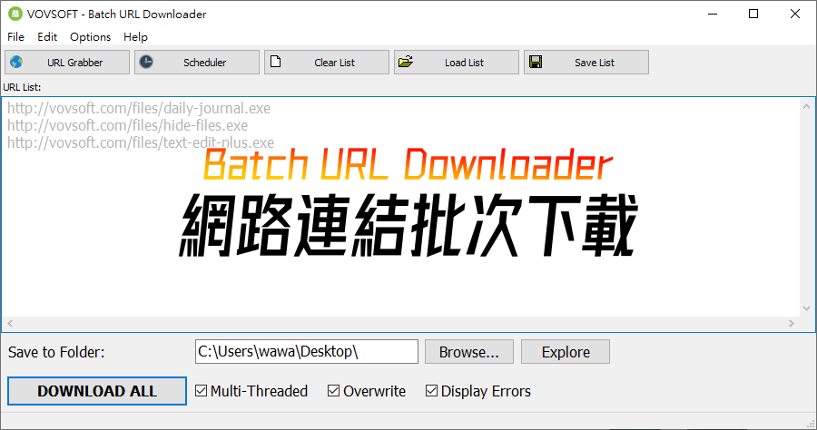Click the vertical scrollbar up arrow
The width and height of the screenshot is (817, 430).
(807, 105)
